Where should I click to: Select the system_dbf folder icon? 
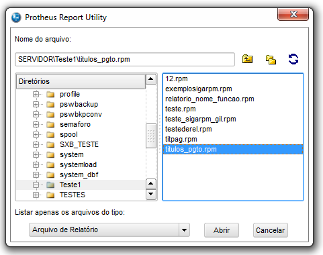(x=50, y=175)
